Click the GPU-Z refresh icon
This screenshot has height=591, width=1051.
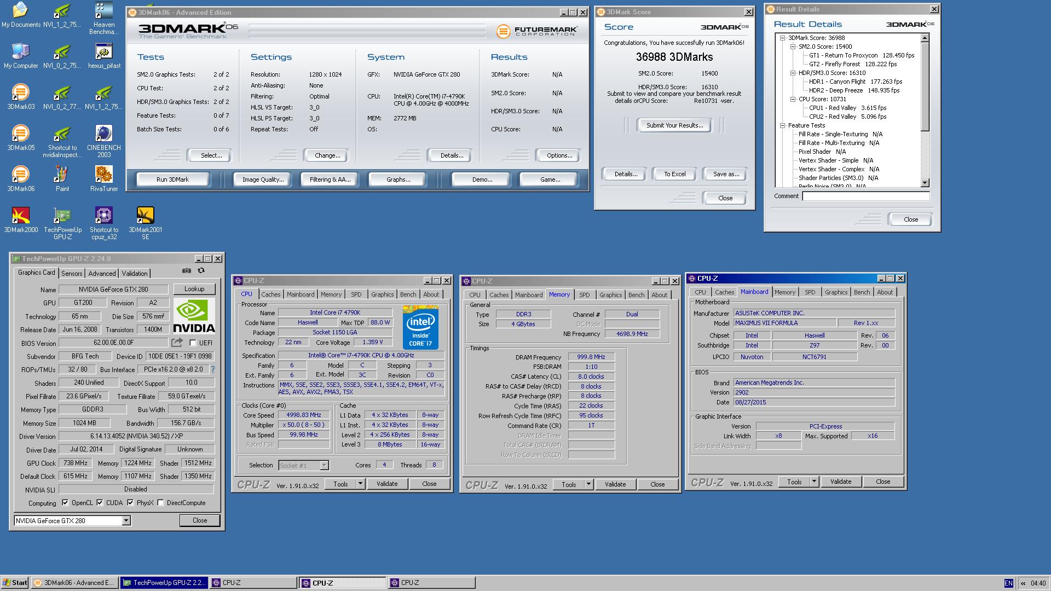tap(201, 271)
